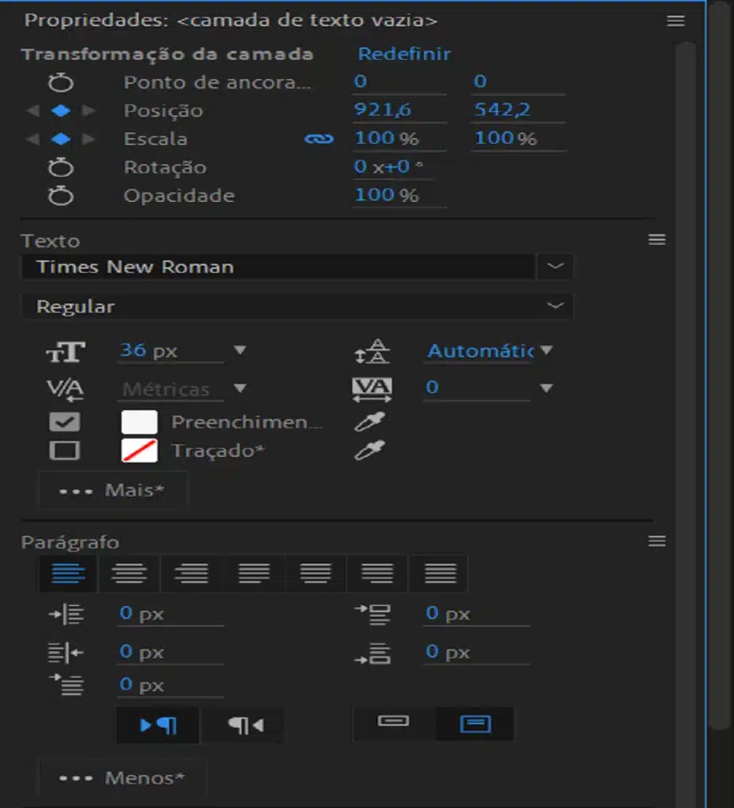Image resolution: width=734 pixels, height=808 pixels.
Task: Toggle the Posição keyframe diamond
Action: [x=61, y=110]
